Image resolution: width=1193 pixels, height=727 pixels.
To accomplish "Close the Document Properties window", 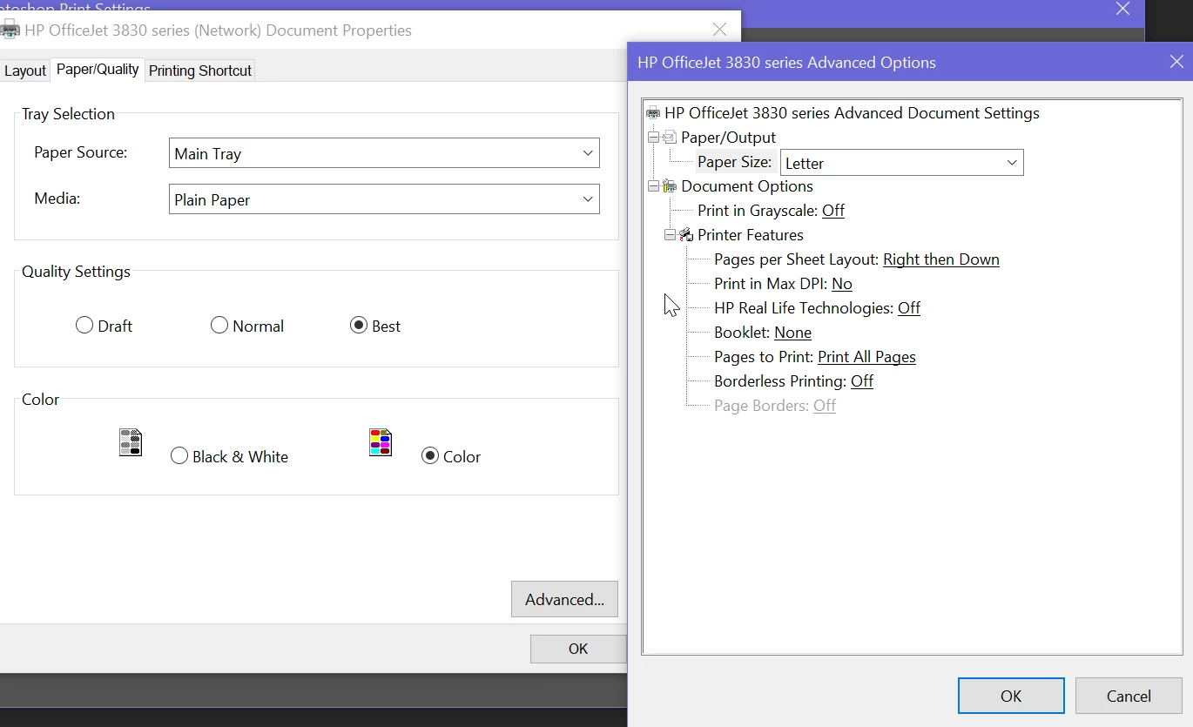I will coord(719,30).
